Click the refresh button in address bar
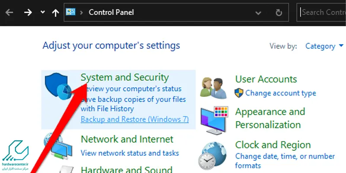The height and width of the screenshot is (173, 346). point(279,13)
